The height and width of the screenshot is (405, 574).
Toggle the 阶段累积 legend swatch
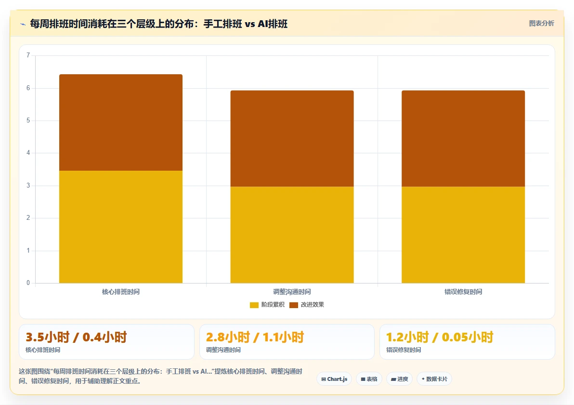pos(254,305)
